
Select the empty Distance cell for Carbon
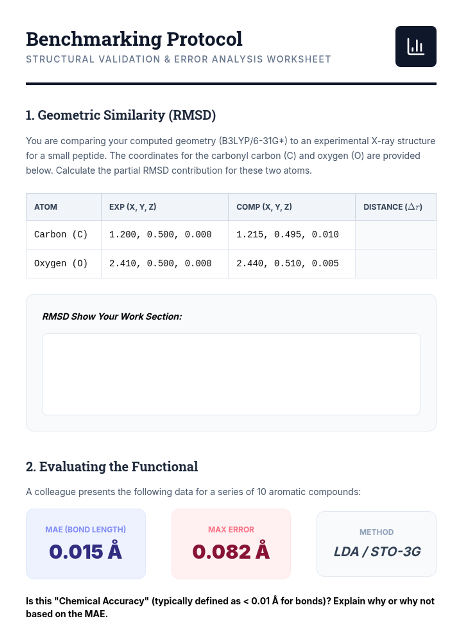pos(395,234)
